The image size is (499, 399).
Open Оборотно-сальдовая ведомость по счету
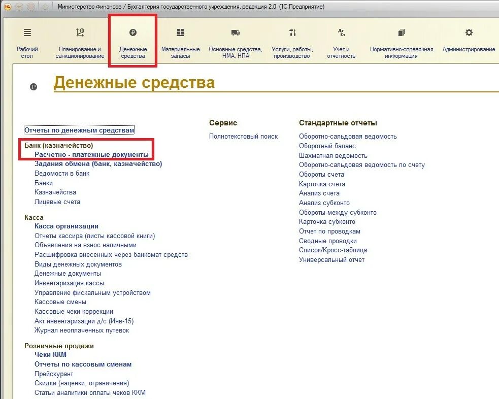[x=362, y=165]
